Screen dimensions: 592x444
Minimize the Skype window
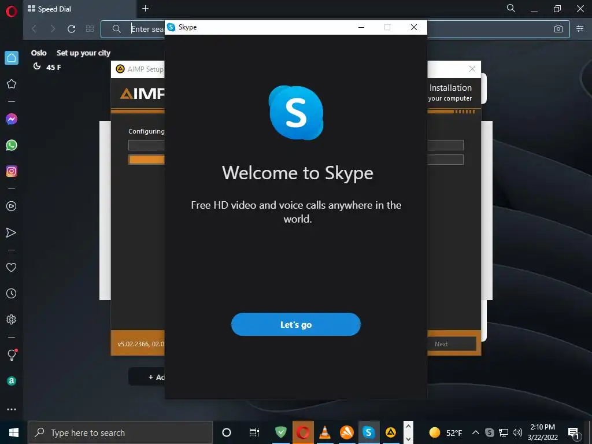point(361,27)
